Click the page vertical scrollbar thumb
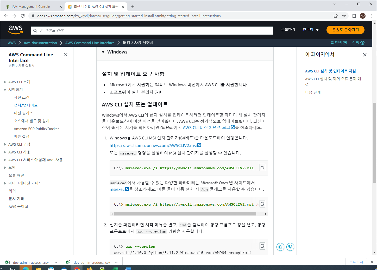Screen dimensions: 377x270 374,142
